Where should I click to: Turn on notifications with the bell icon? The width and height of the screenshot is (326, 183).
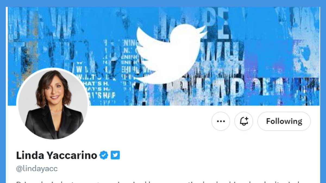[244, 121]
